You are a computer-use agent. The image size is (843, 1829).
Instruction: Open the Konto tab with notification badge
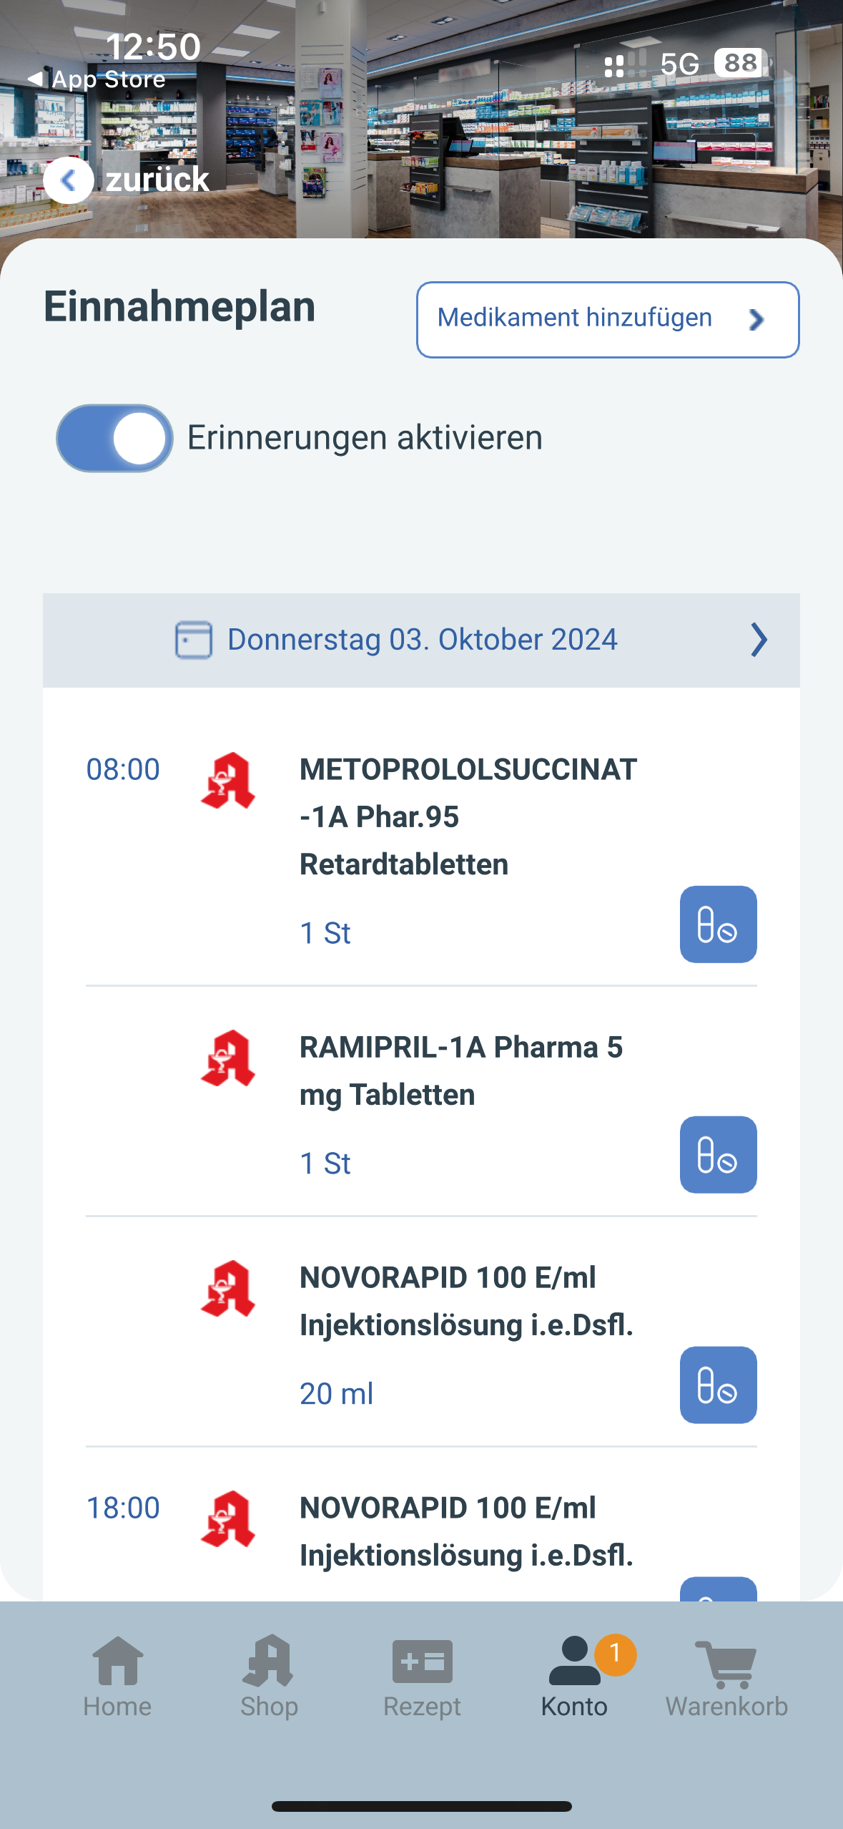pyautogui.click(x=574, y=1676)
